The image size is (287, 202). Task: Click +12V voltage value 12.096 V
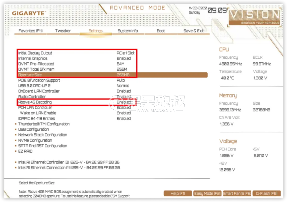click(227, 170)
